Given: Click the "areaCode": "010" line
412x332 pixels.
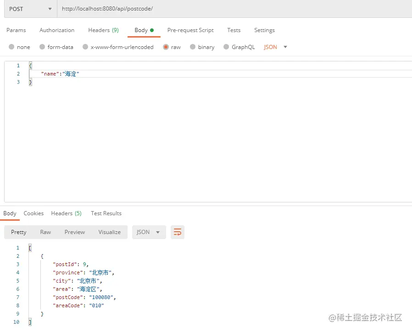Looking at the screenshot, I should click(x=78, y=305).
